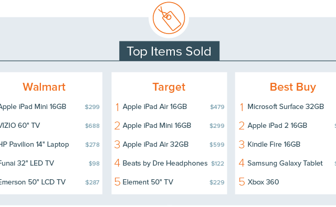Image resolution: width=336 pixels, height=207 pixels.
Task: Select the Xbox 360 listing
Action: coord(263,182)
